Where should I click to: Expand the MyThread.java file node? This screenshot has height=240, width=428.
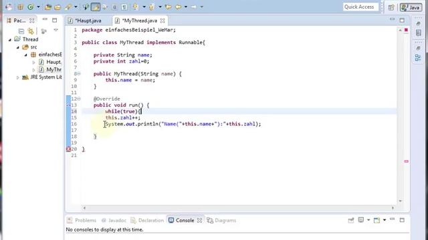pyautogui.click(x=34, y=70)
